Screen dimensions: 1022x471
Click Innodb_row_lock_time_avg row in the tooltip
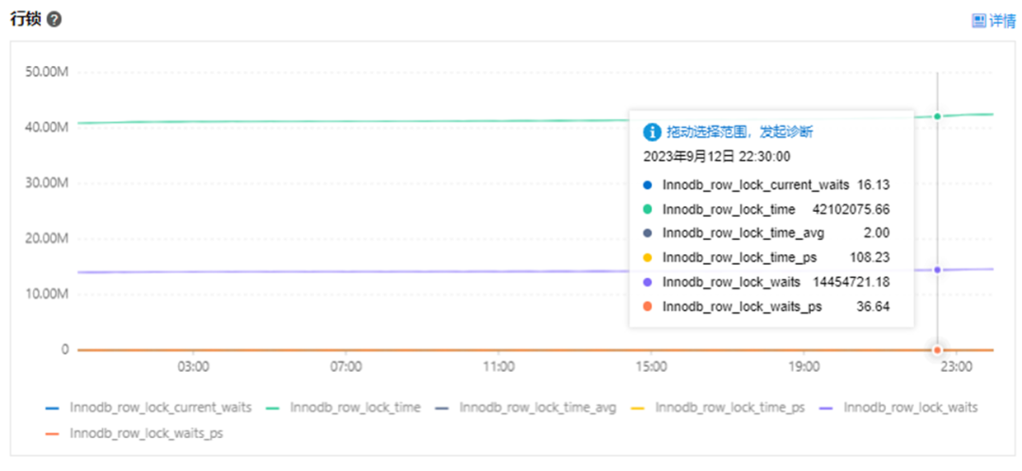coord(766,234)
